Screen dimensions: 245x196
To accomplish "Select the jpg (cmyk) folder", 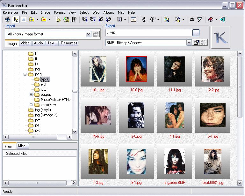I will click(43, 110).
